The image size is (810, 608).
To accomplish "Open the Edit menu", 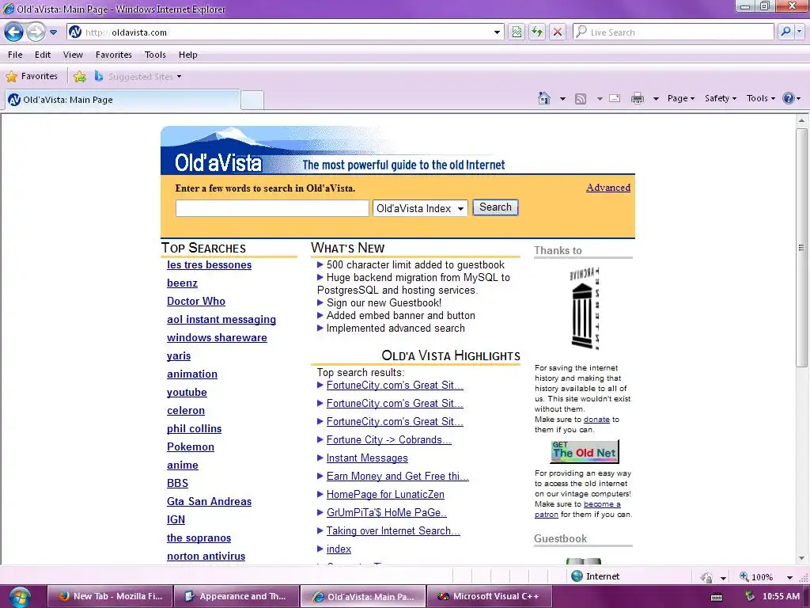I will pyautogui.click(x=43, y=55).
